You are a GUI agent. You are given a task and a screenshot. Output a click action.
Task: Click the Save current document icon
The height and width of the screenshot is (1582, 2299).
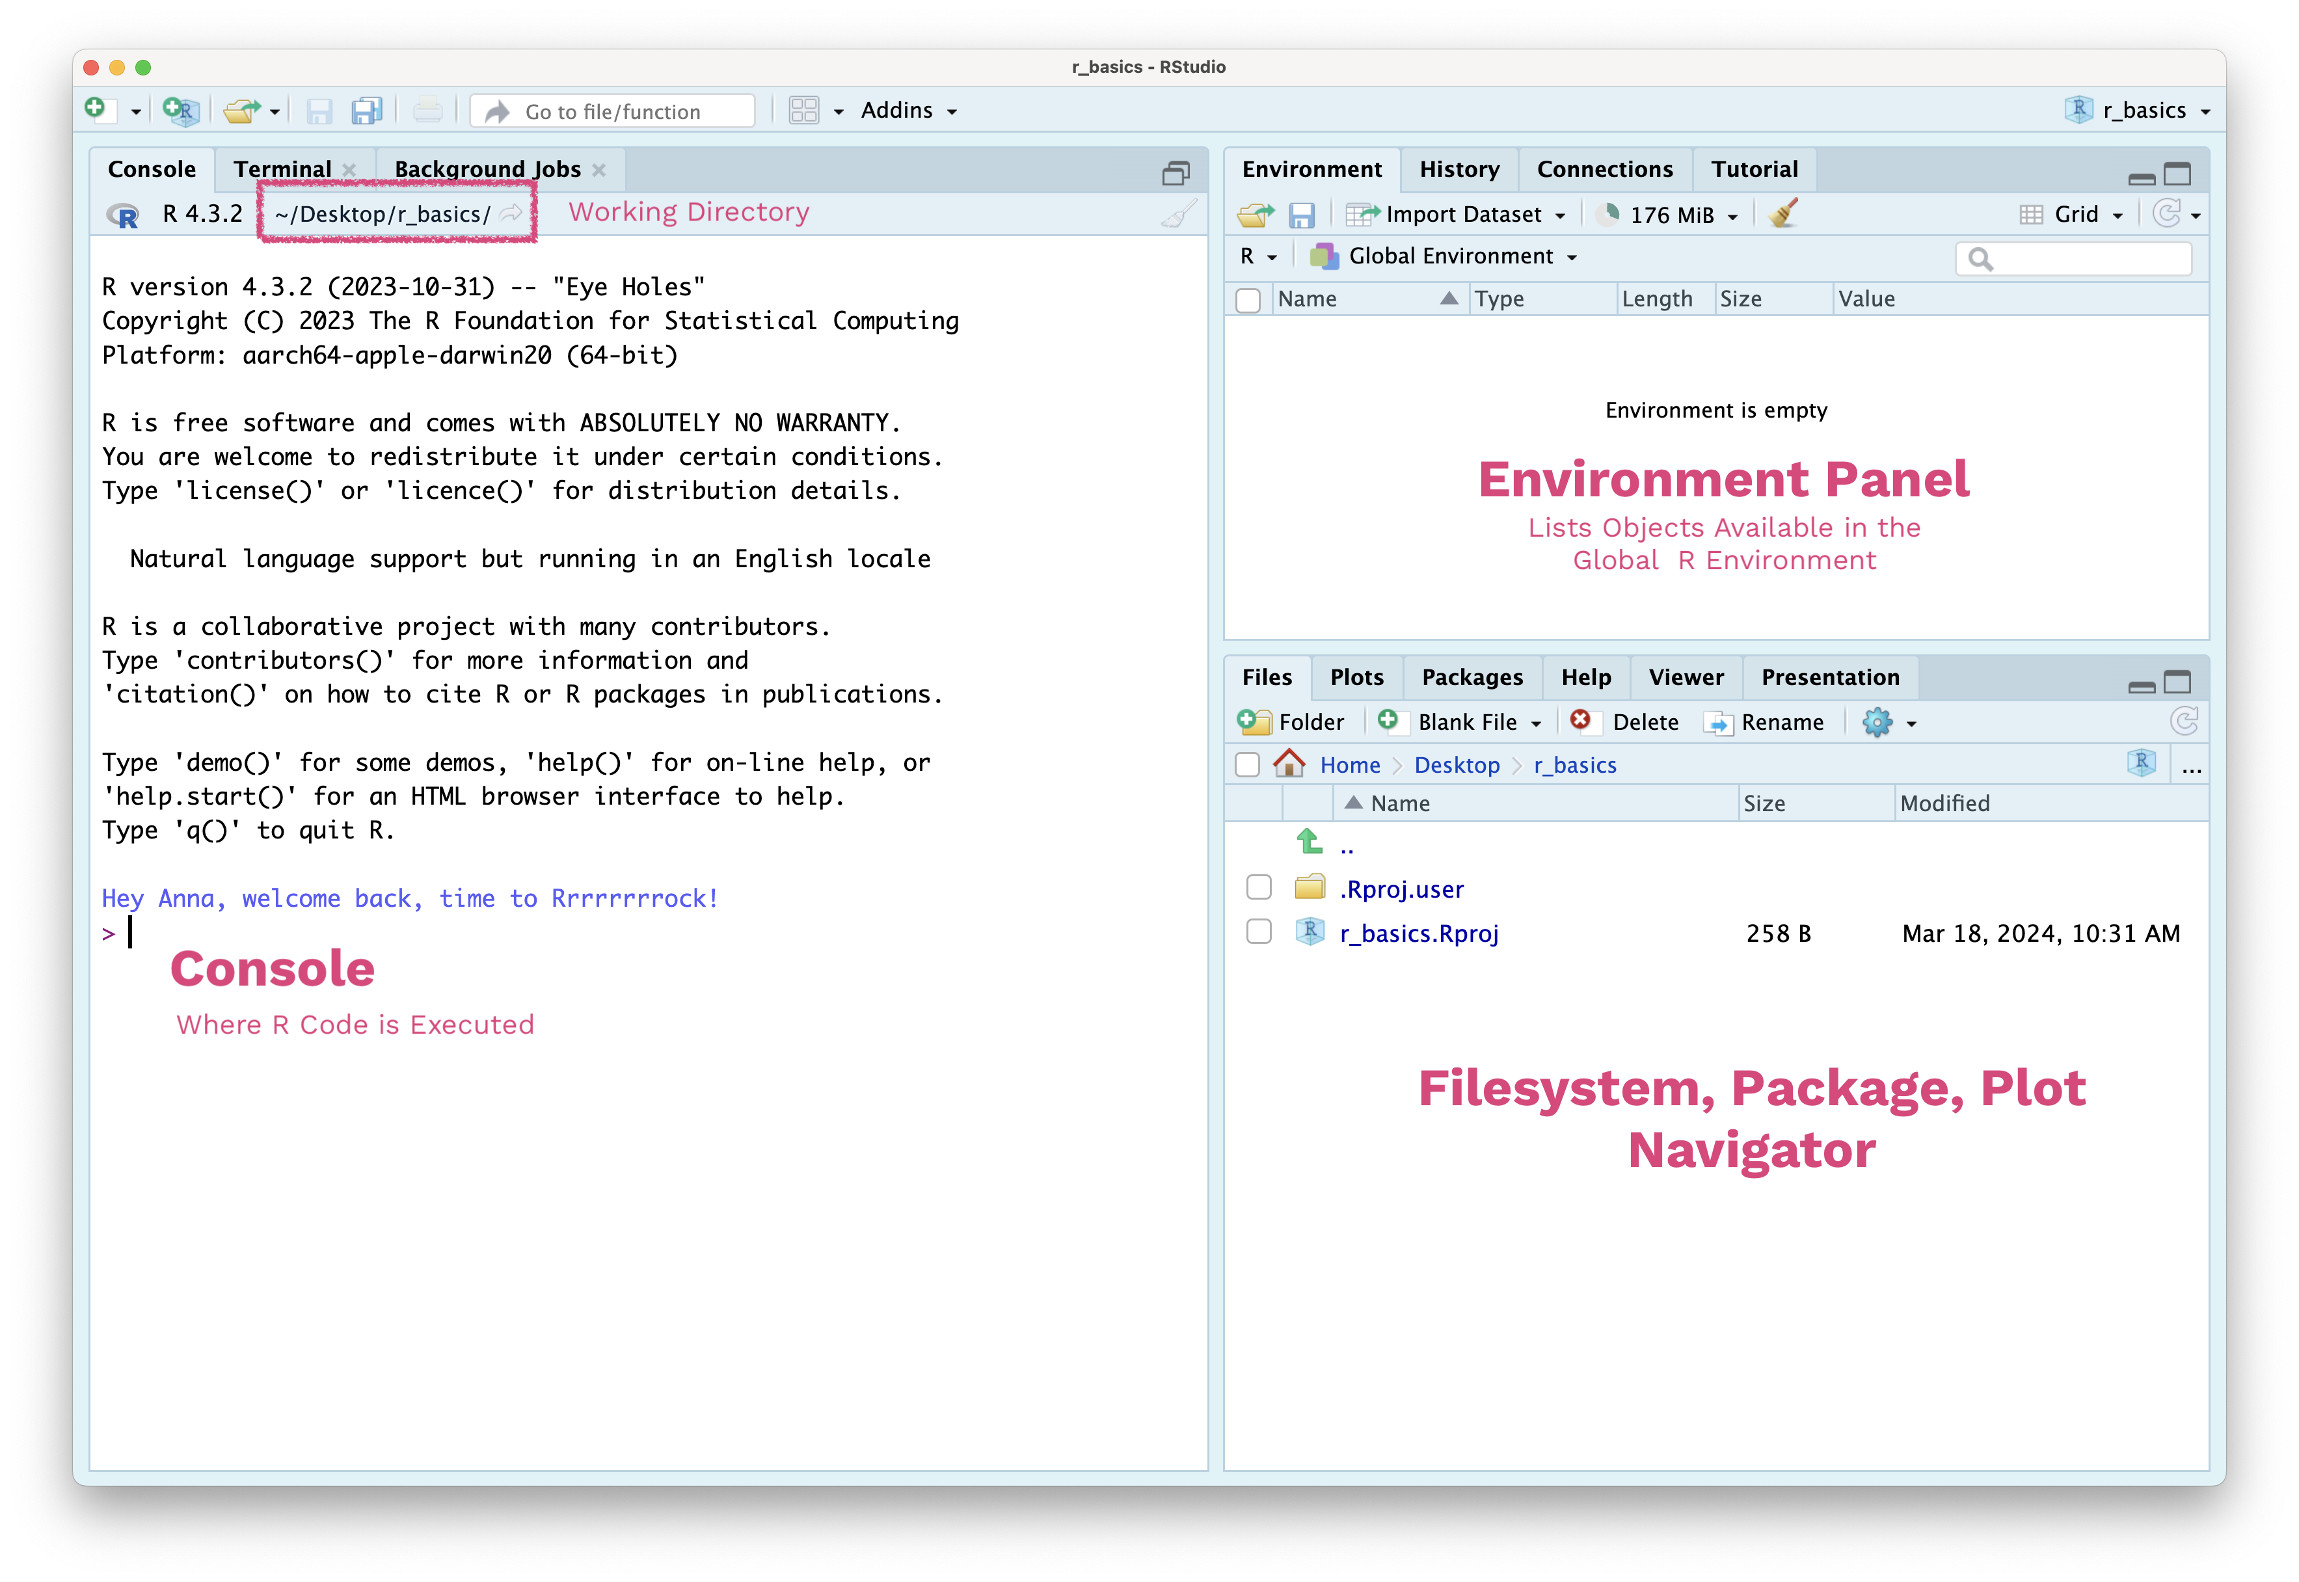pos(318,111)
